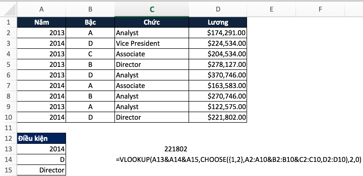Select the "Director" cell in row 15
363x176 pixels.
(42, 170)
